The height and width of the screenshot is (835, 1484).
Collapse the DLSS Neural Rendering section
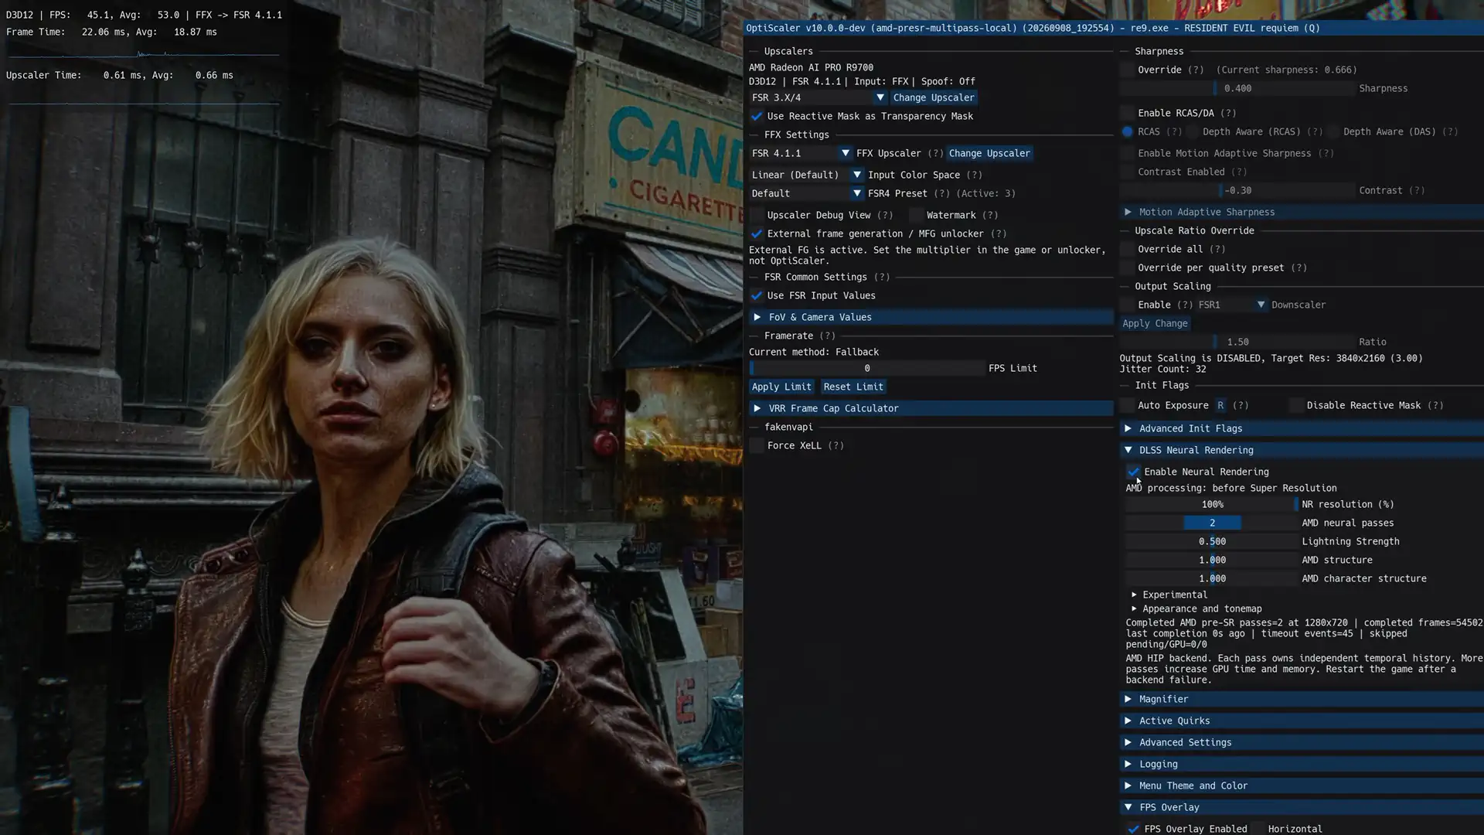(1302, 450)
